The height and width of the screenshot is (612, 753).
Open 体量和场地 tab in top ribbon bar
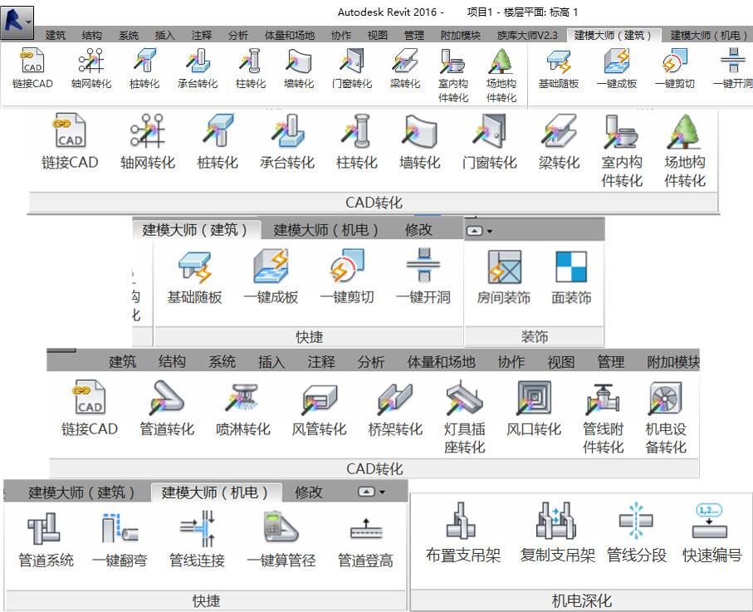290,35
